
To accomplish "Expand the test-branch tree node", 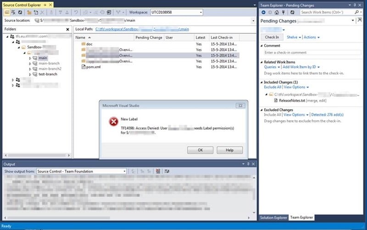I will click(x=30, y=75).
